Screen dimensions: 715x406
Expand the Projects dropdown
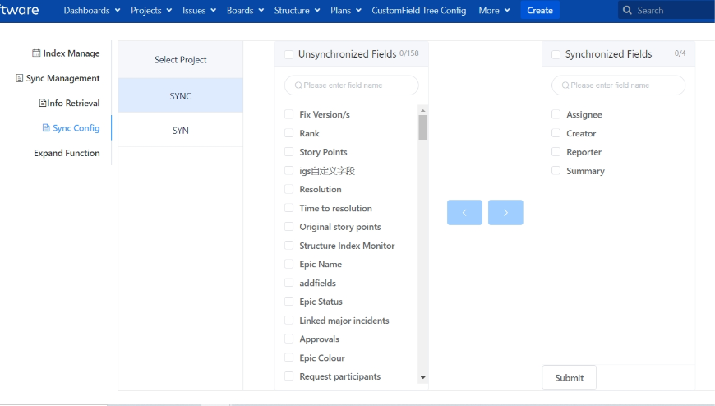151,11
